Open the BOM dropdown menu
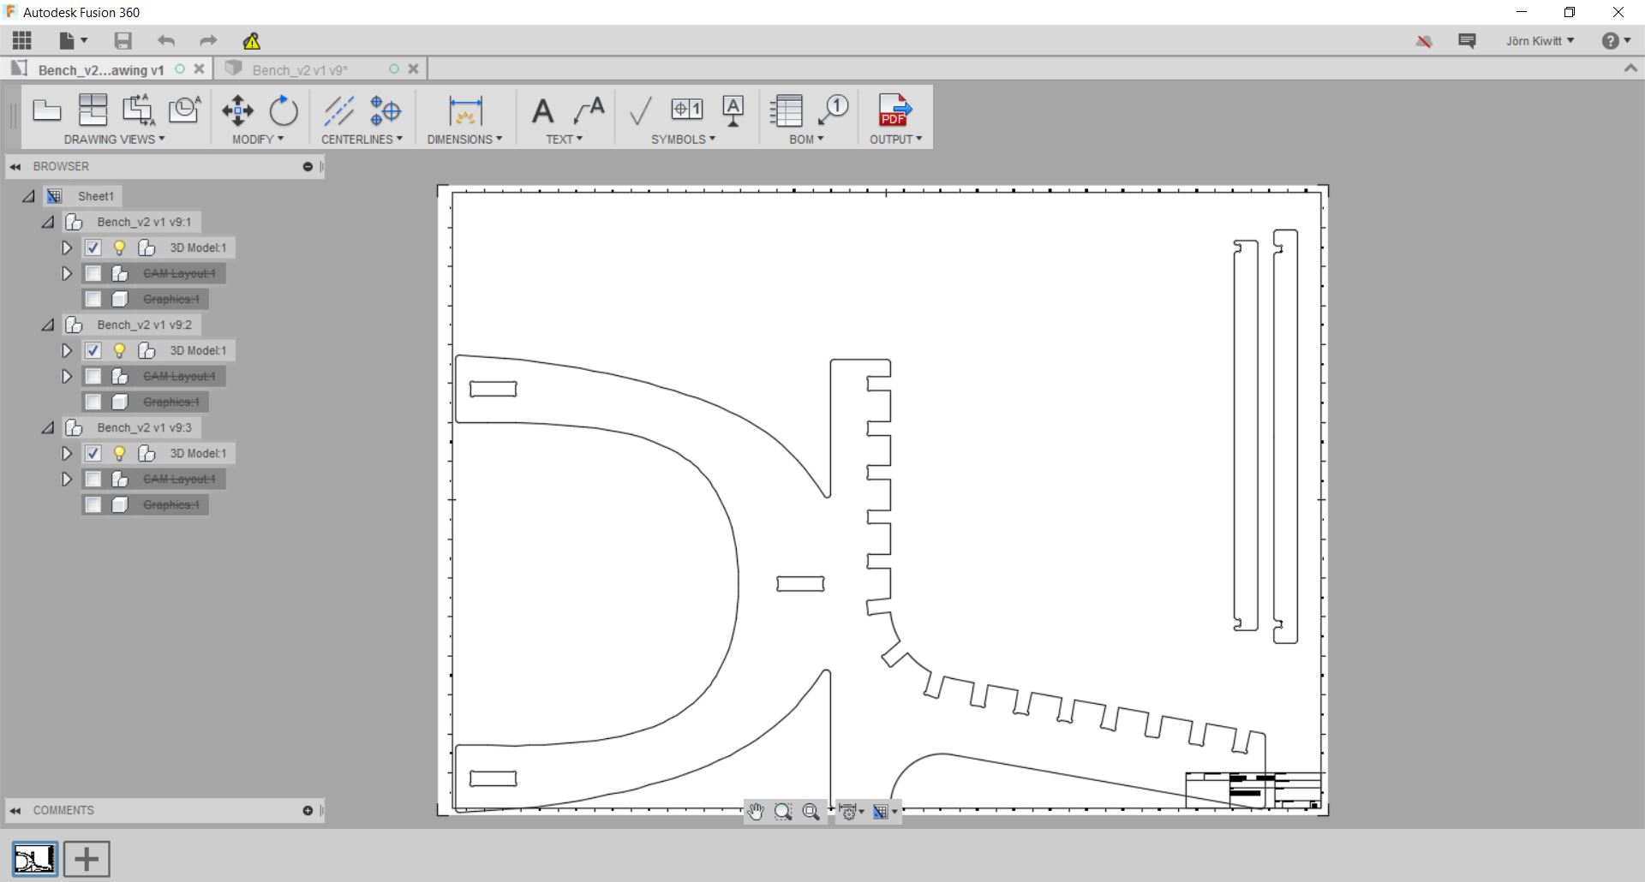 click(x=806, y=139)
